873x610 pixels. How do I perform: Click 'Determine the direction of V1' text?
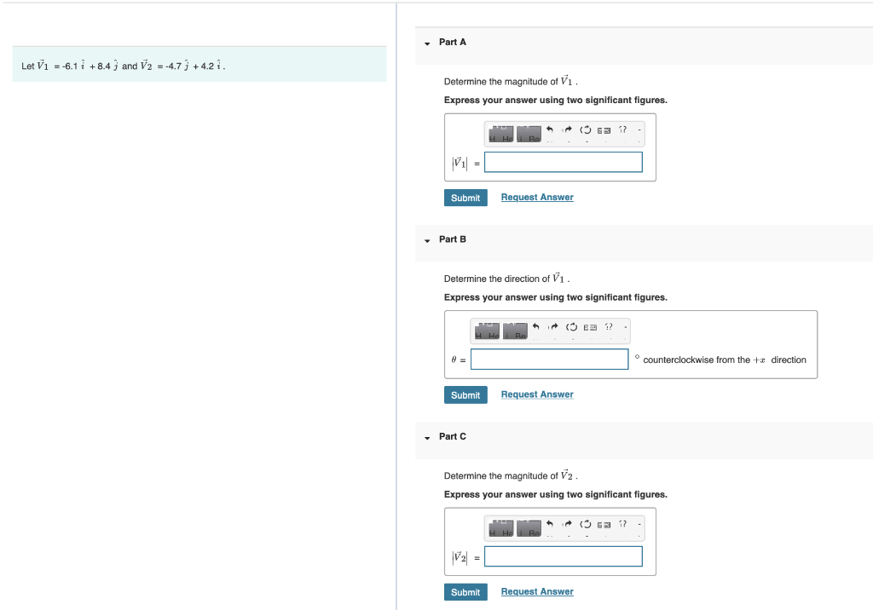click(x=506, y=279)
